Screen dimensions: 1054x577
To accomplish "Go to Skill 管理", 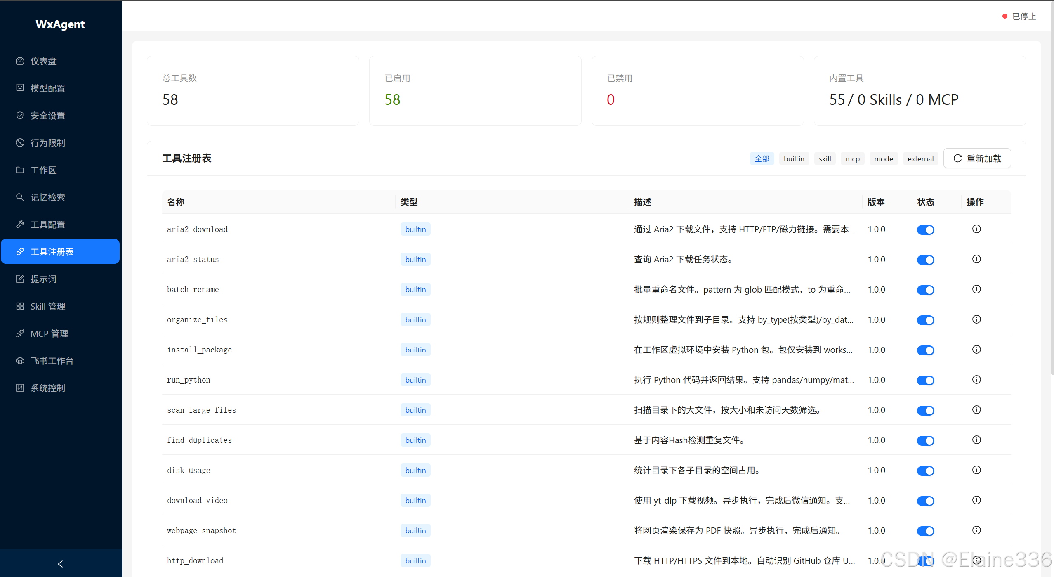I will pyautogui.click(x=60, y=306).
